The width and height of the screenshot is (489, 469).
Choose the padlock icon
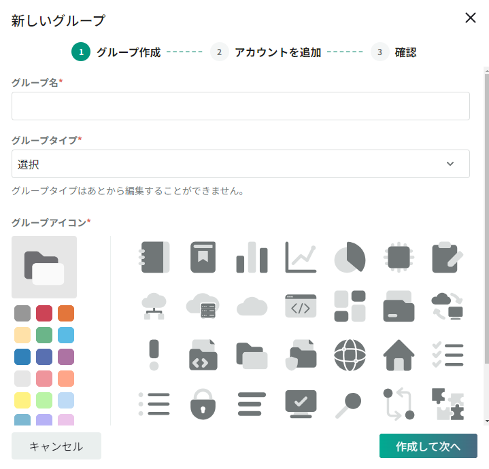(203, 404)
